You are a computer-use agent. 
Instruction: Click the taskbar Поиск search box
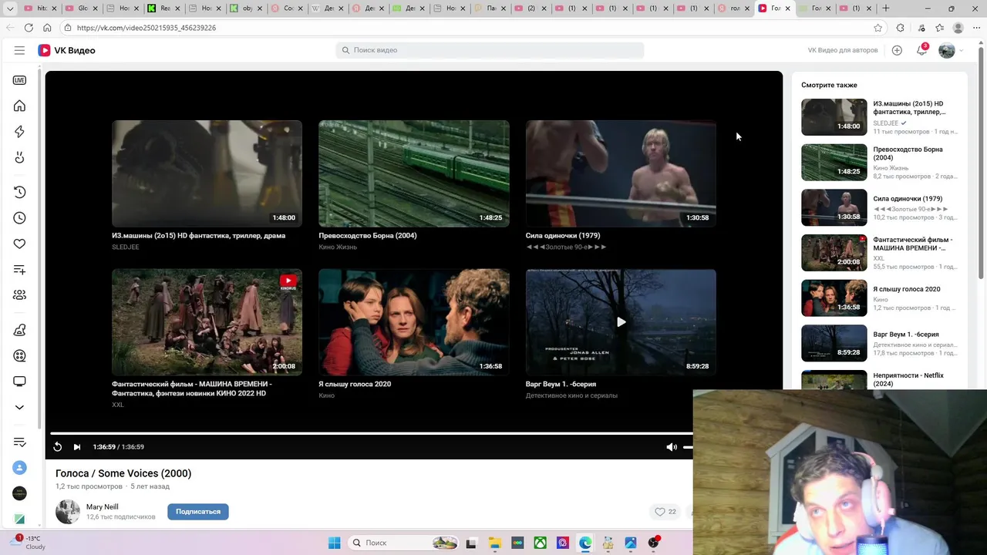(403, 543)
